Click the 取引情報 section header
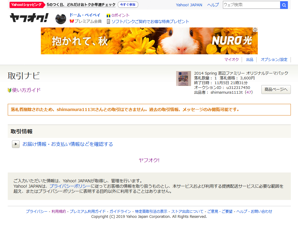 pyautogui.click(x=149, y=131)
